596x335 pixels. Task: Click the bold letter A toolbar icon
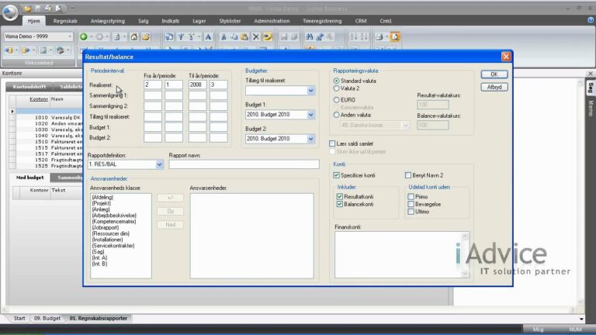click(x=208, y=36)
